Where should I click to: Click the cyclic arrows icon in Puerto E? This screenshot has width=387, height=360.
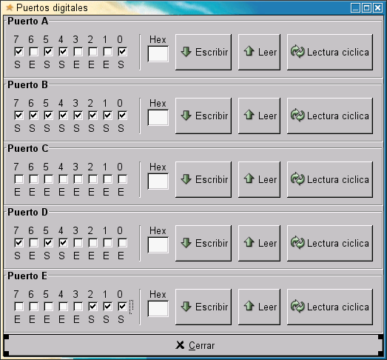(x=297, y=306)
